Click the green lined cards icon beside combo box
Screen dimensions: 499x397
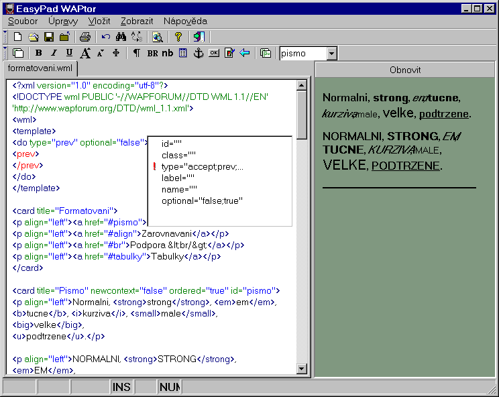click(x=266, y=53)
